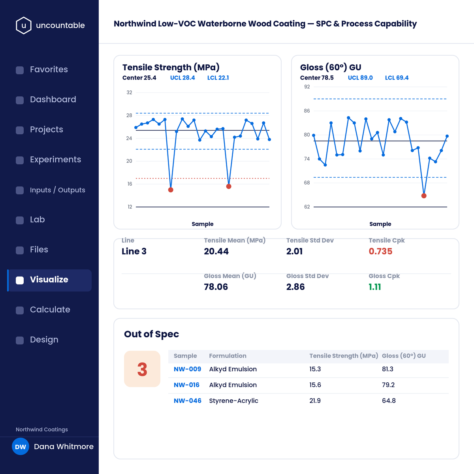Screen dimensions: 474x474
Task: Click the Files sidebar icon
Action: tap(20, 250)
